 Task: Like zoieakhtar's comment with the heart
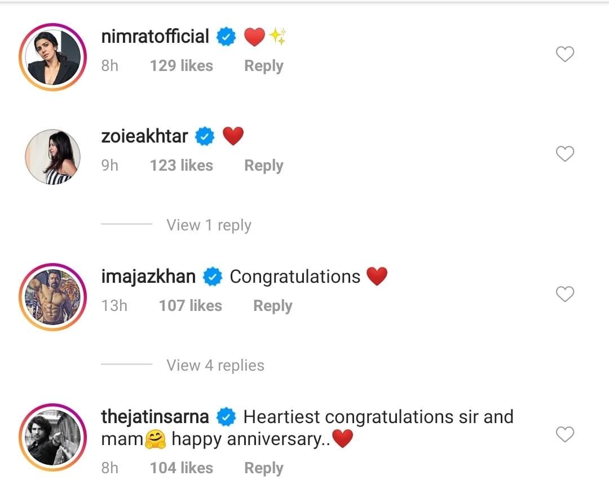coord(565,154)
